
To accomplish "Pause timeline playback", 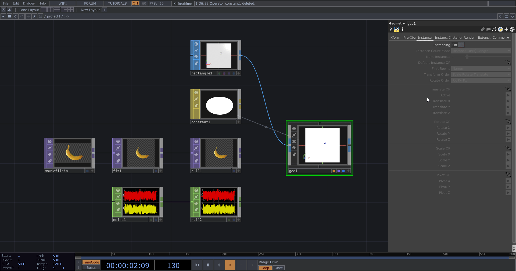I will (208, 265).
